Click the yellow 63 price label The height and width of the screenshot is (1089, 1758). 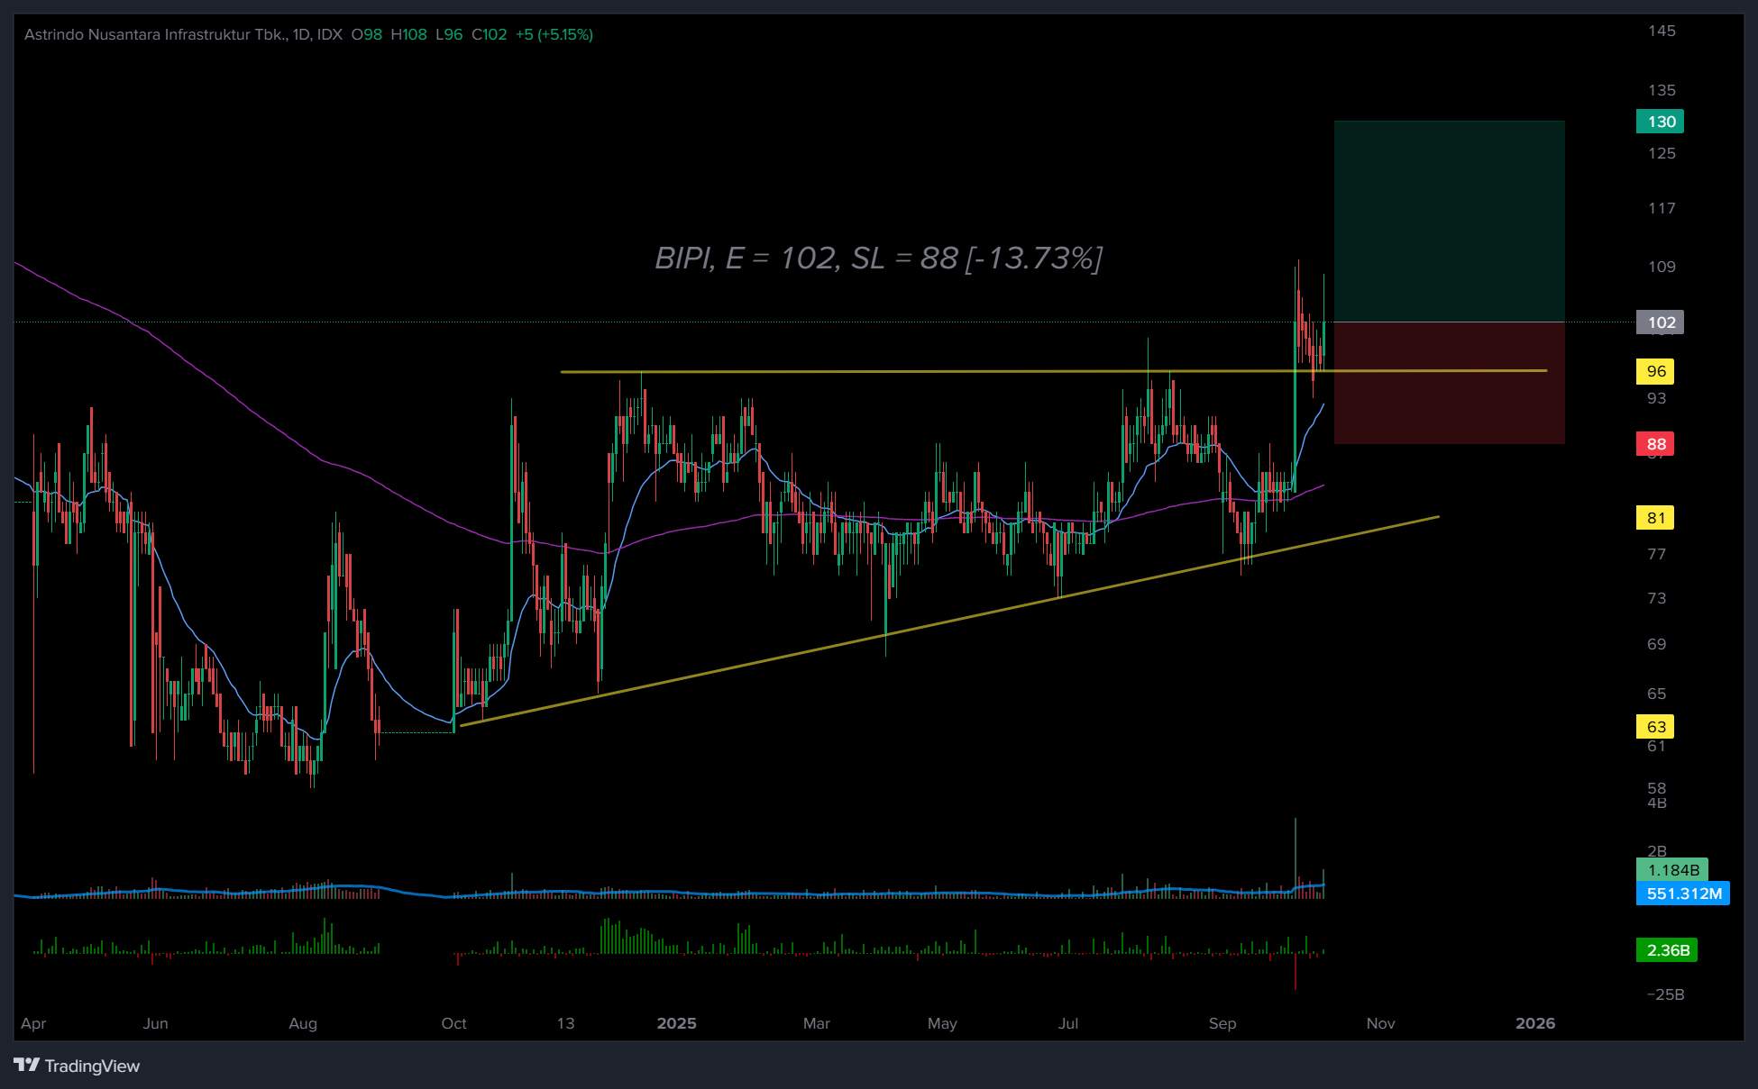pos(1656,727)
